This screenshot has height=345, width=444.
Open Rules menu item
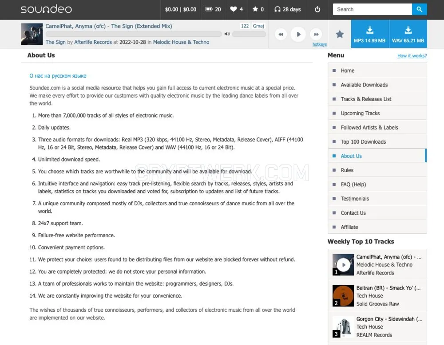tap(377, 170)
